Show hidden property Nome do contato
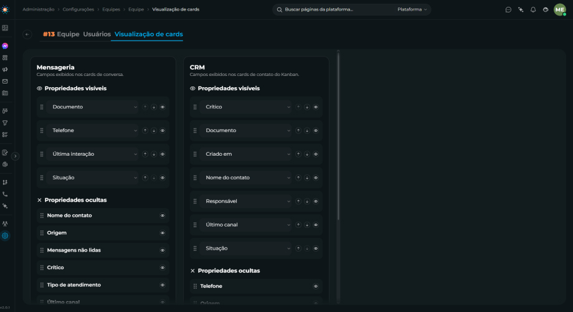 (x=163, y=215)
